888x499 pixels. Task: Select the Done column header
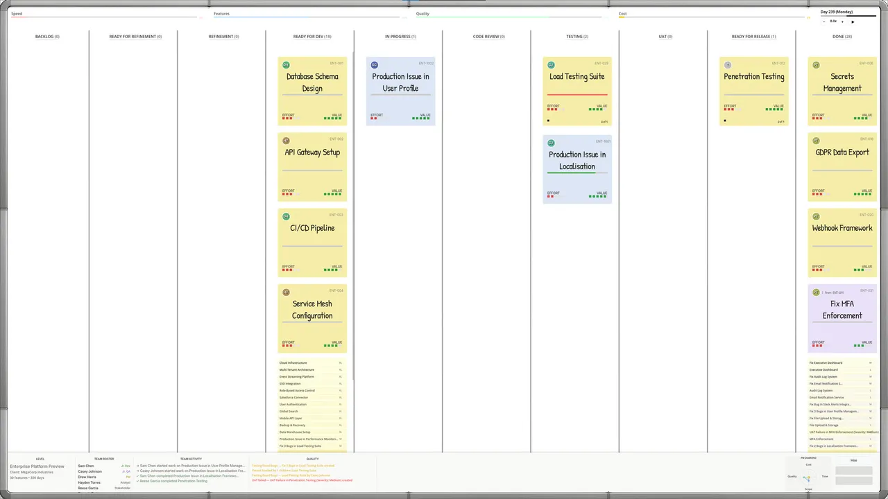[842, 36]
